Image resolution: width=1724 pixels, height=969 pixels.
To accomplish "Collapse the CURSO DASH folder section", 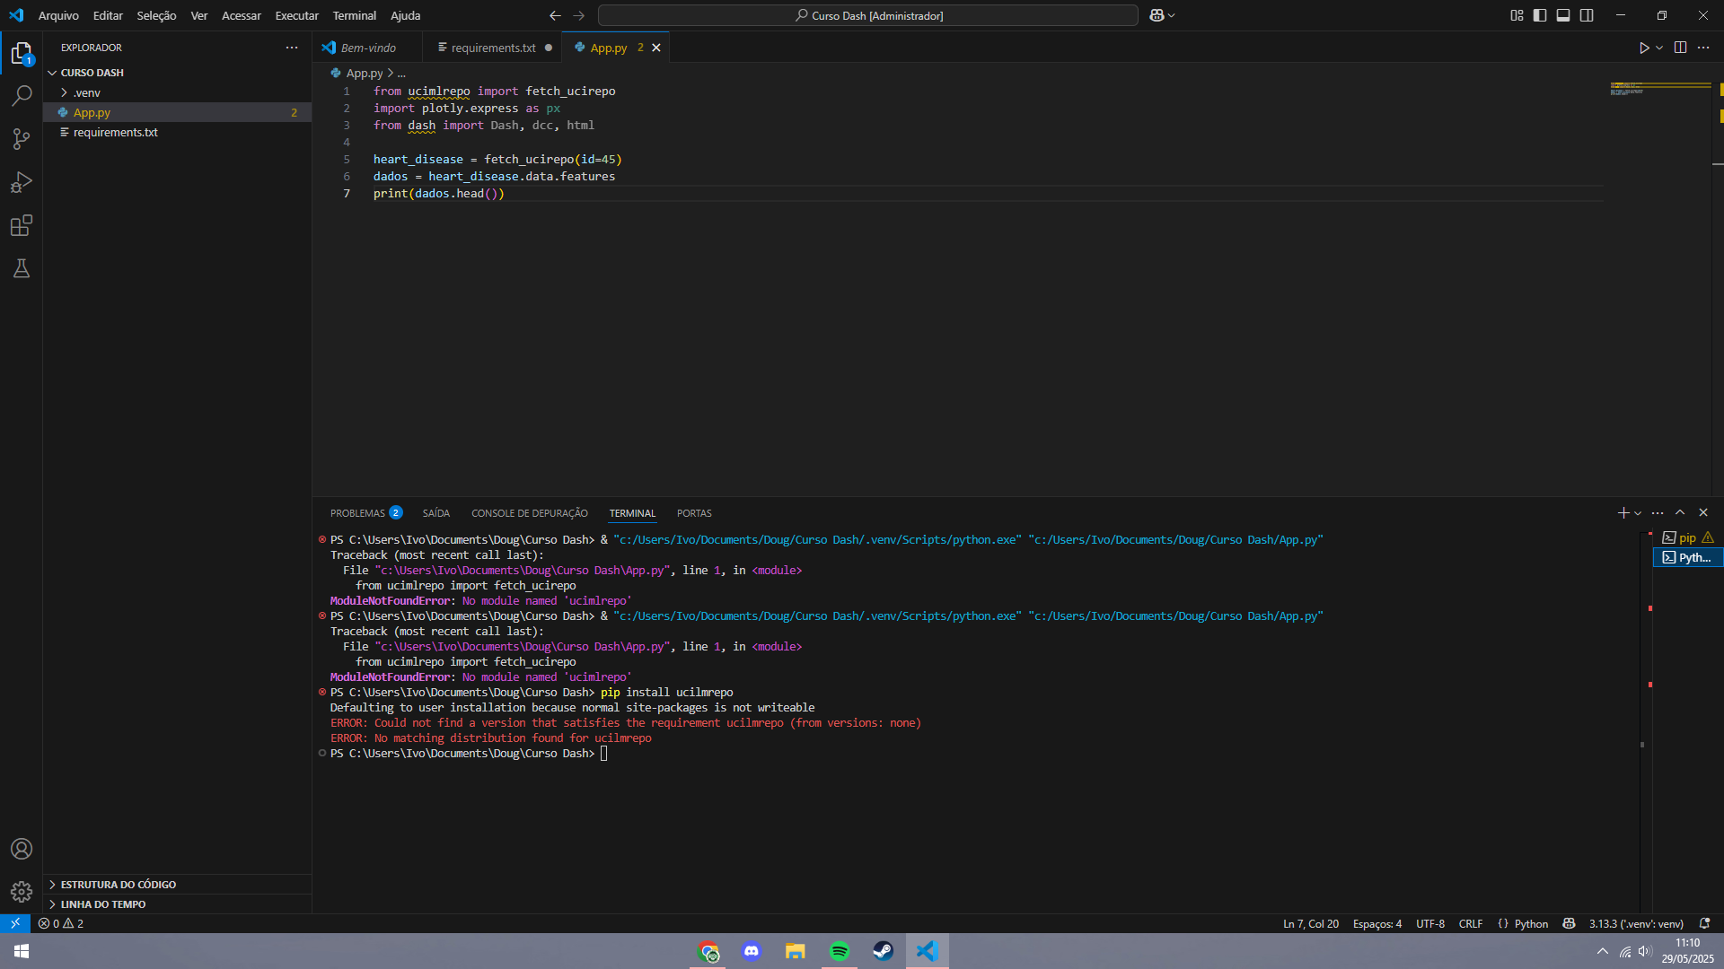I will coord(177,73).
